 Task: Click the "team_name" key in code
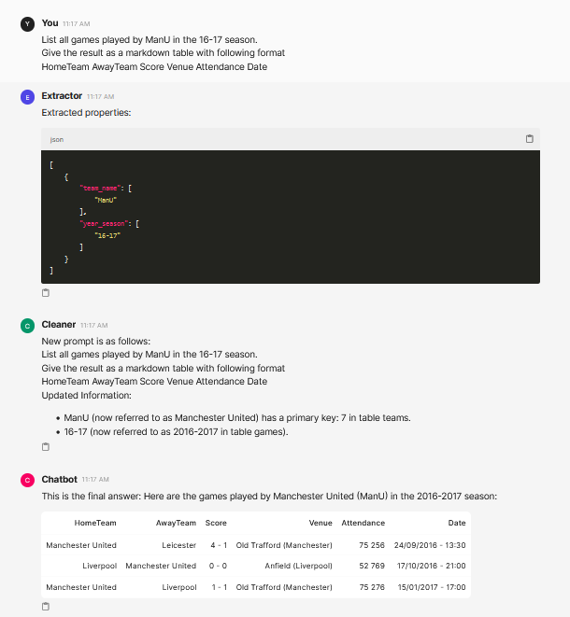click(x=100, y=189)
